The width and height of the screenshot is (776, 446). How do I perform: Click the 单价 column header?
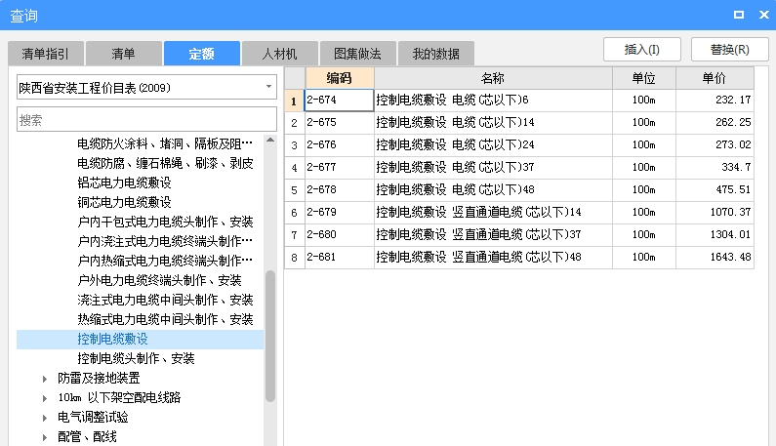tap(715, 78)
